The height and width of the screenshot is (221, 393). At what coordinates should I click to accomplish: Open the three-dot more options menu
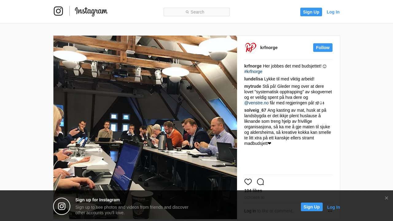coord(330,211)
